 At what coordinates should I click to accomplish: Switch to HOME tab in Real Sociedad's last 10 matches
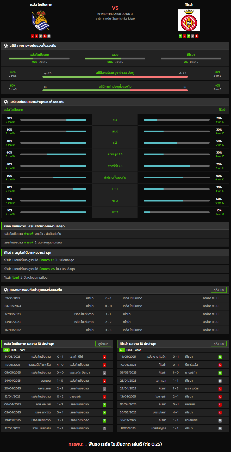coord(14,350)
